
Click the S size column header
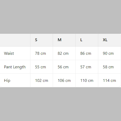pyautogui.click(x=41, y=40)
